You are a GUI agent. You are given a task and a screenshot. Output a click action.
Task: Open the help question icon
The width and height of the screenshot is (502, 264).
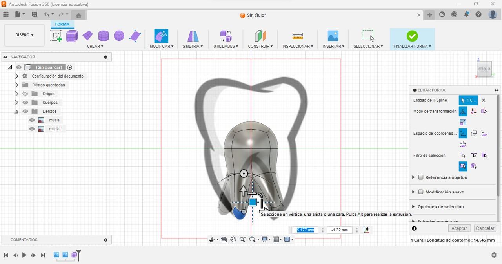(x=478, y=14)
